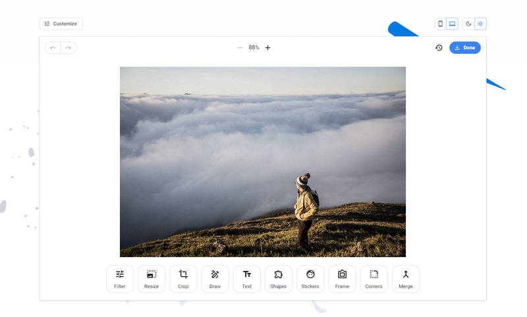The width and height of the screenshot is (527, 317).
Task: Open the Shapes tool
Action: click(x=278, y=279)
